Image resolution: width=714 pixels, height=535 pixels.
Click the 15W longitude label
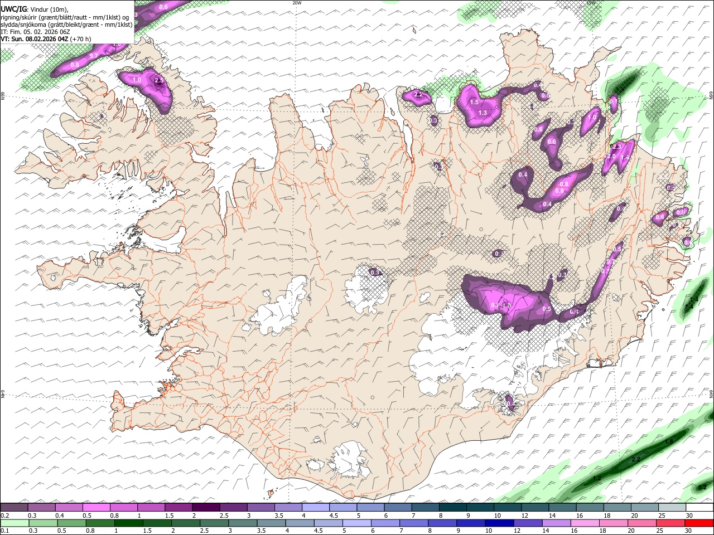591,3
